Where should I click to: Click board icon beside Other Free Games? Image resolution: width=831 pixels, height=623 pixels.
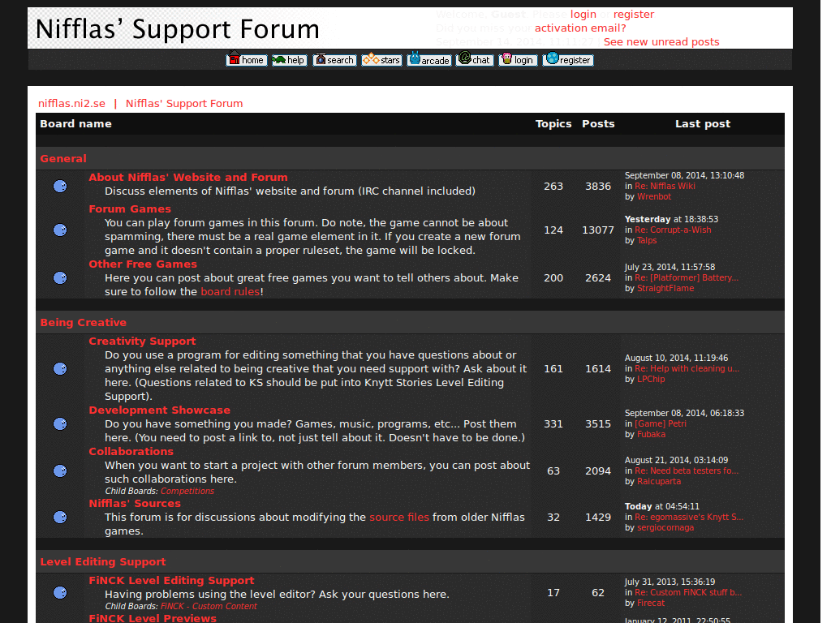60,278
